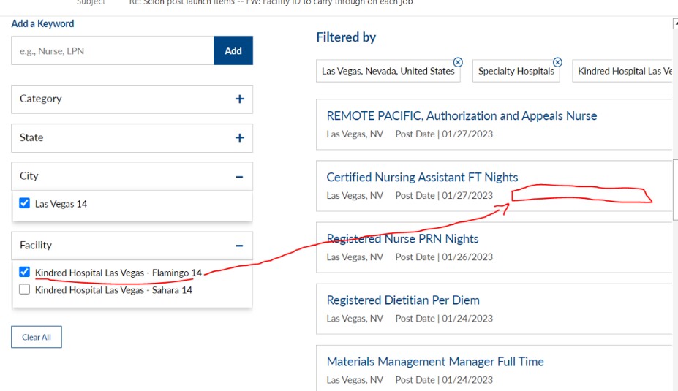Click the scrollbar up arrow
Viewport: 678px width, 391px height.
pyautogui.click(x=674, y=23)
